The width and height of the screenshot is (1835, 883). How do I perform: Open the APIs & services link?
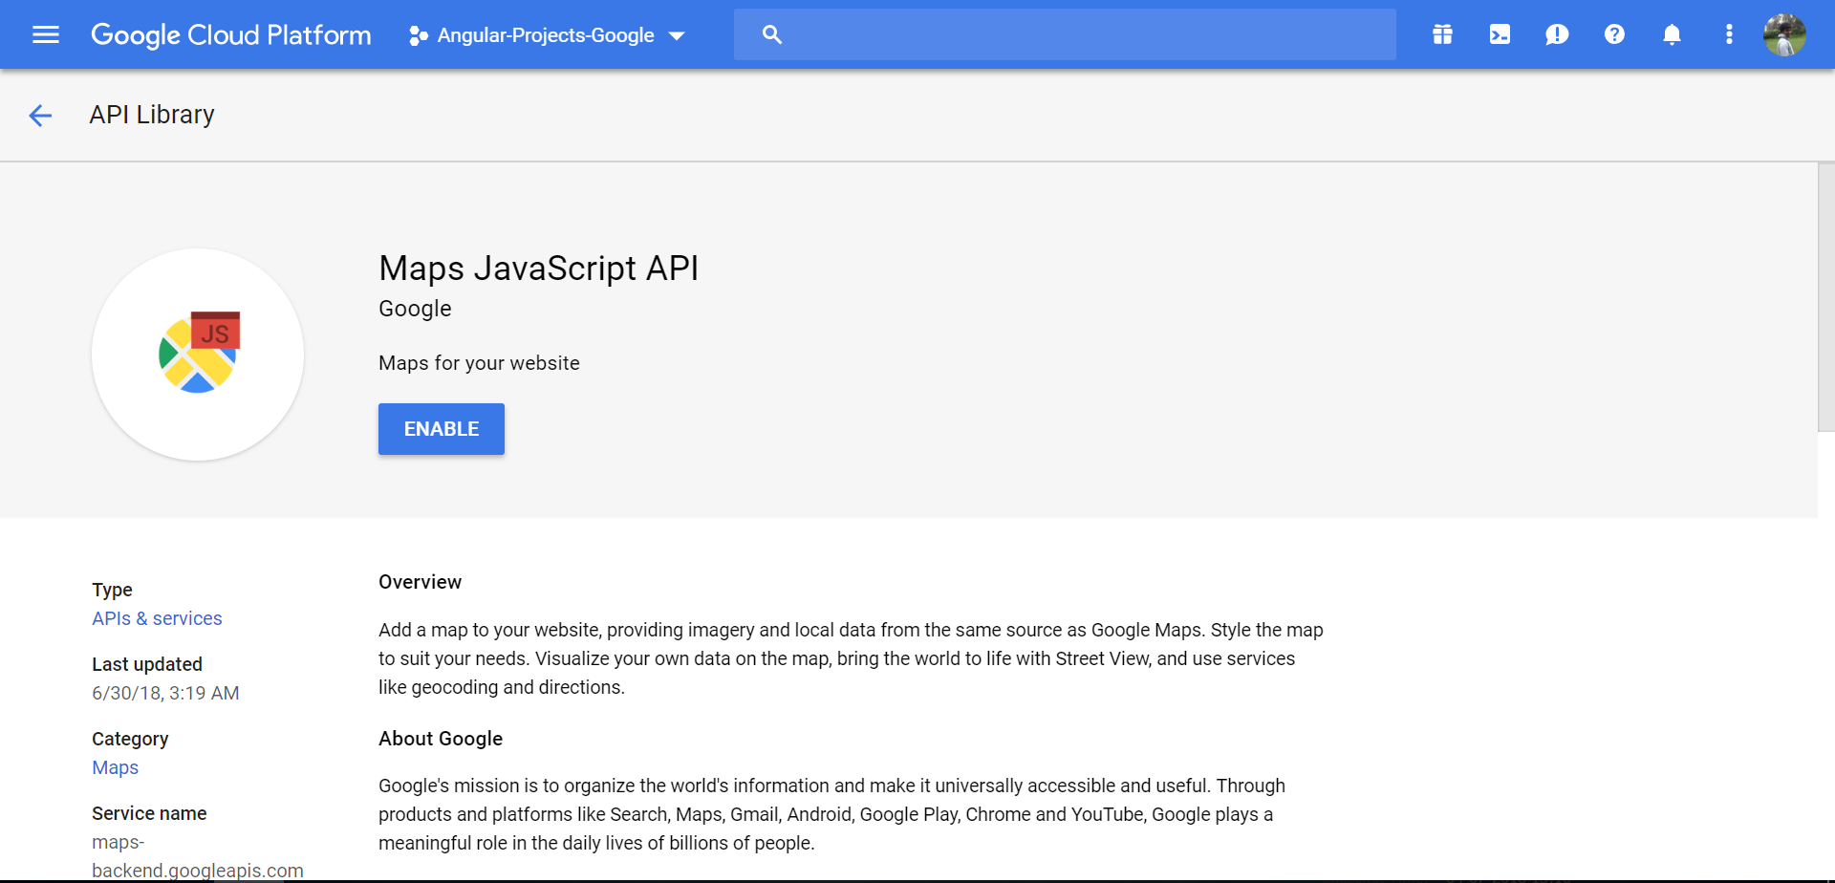(157, 618)
